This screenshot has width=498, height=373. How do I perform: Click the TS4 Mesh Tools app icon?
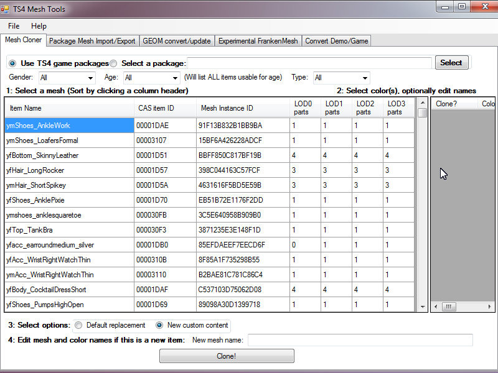(5, 9)
